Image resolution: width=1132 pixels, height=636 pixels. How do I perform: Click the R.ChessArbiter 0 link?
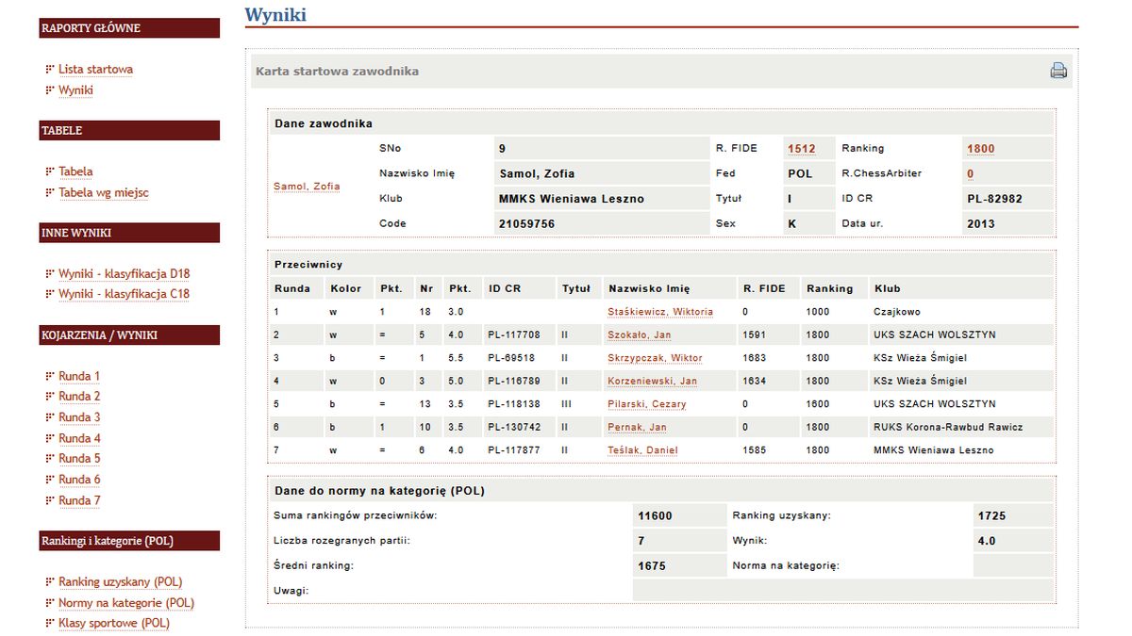(971, 174)
